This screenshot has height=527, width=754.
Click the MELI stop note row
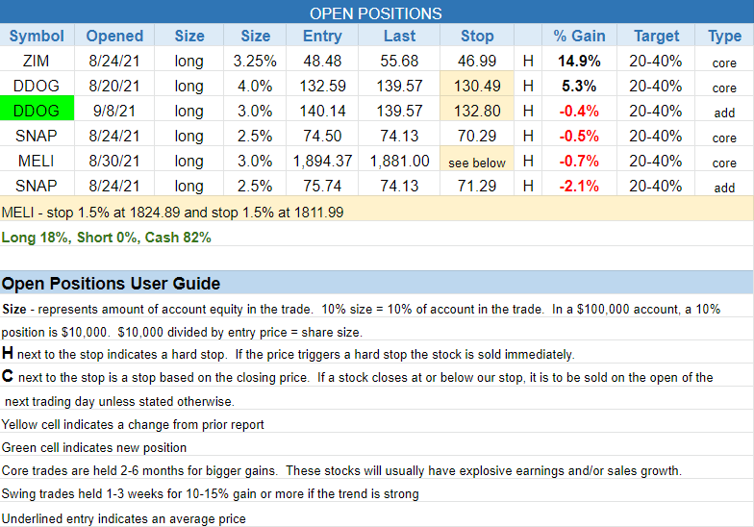377,209
